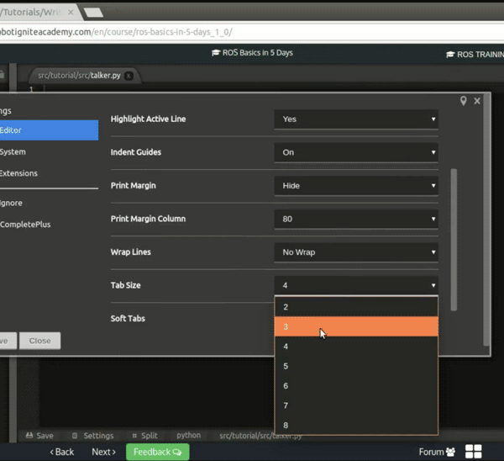Click the Back navigation button

(61, 452)
